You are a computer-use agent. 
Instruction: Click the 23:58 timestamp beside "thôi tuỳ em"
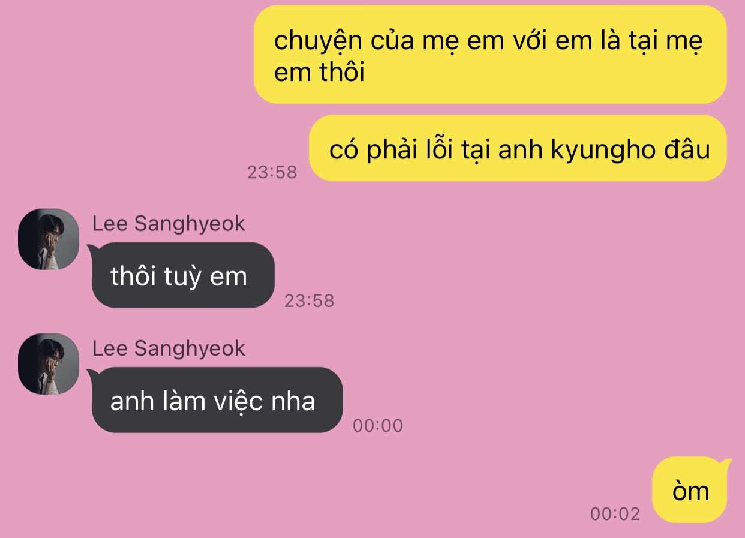[310, 300]
